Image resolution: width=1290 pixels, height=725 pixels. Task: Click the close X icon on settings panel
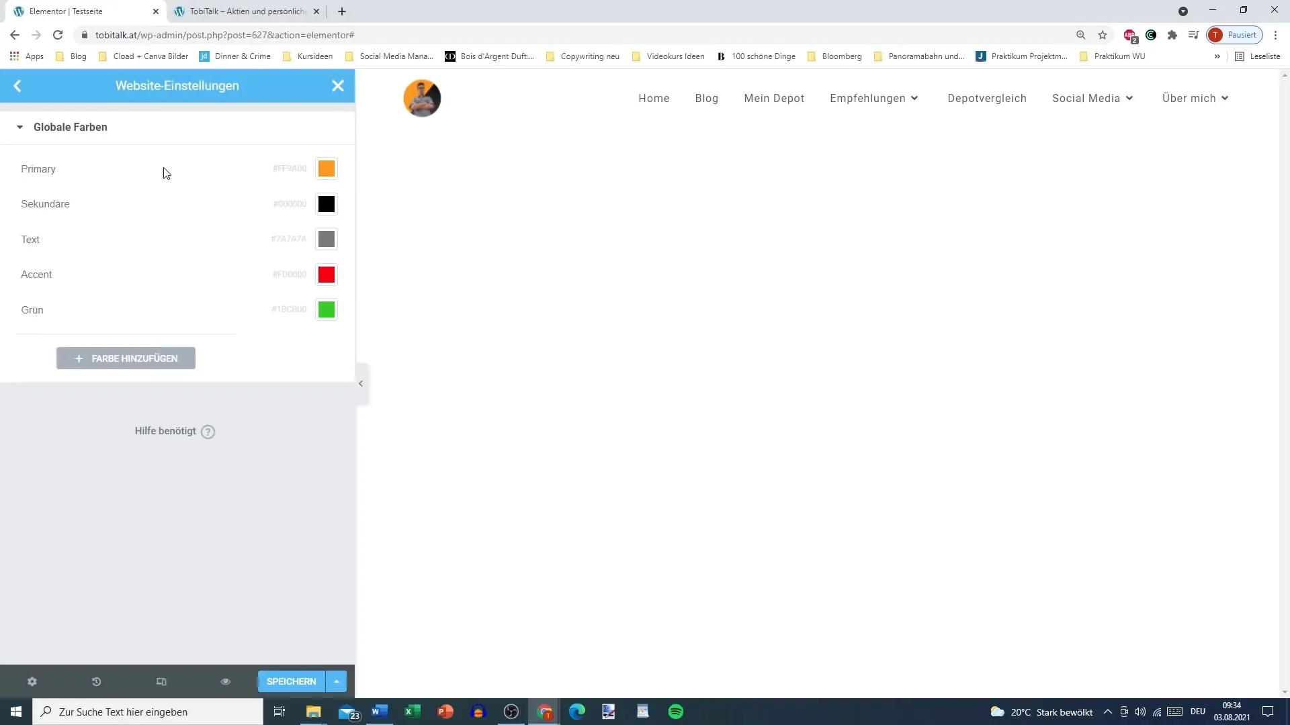coord(339,86)
